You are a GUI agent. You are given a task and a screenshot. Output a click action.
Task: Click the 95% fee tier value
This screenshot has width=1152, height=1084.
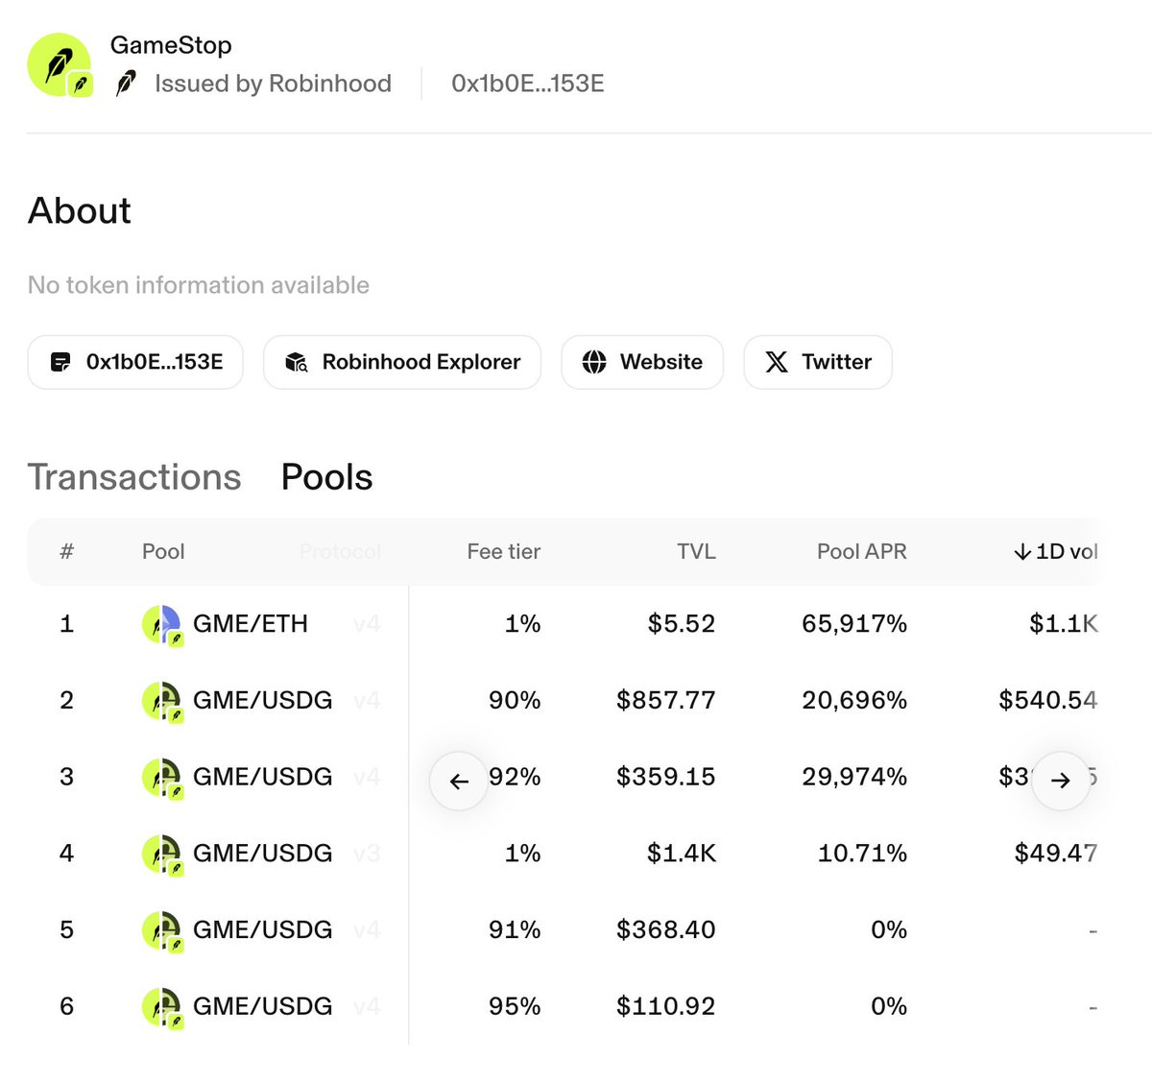tap(515, 1006)
